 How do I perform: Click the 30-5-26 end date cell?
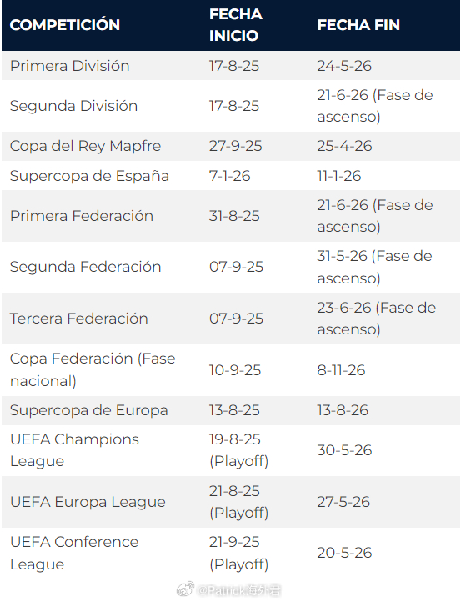point(344,450)
